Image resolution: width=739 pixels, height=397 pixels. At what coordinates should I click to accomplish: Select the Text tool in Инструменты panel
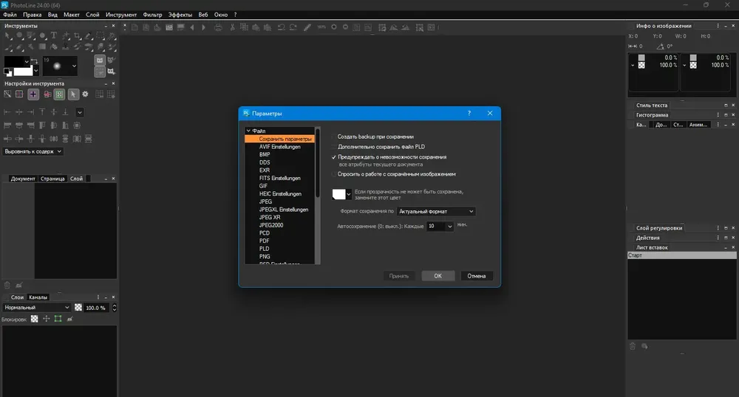pos(54,35)
